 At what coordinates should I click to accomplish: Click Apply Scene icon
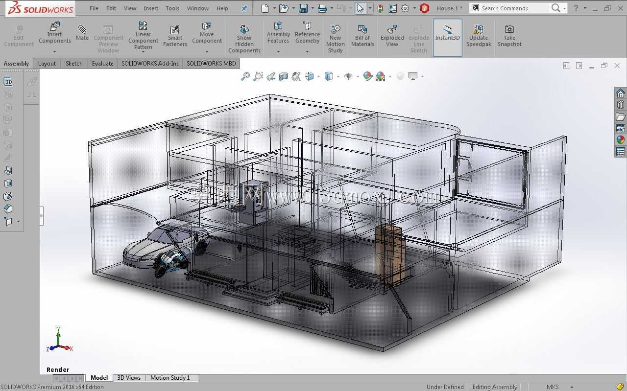(x=381, y=76)
